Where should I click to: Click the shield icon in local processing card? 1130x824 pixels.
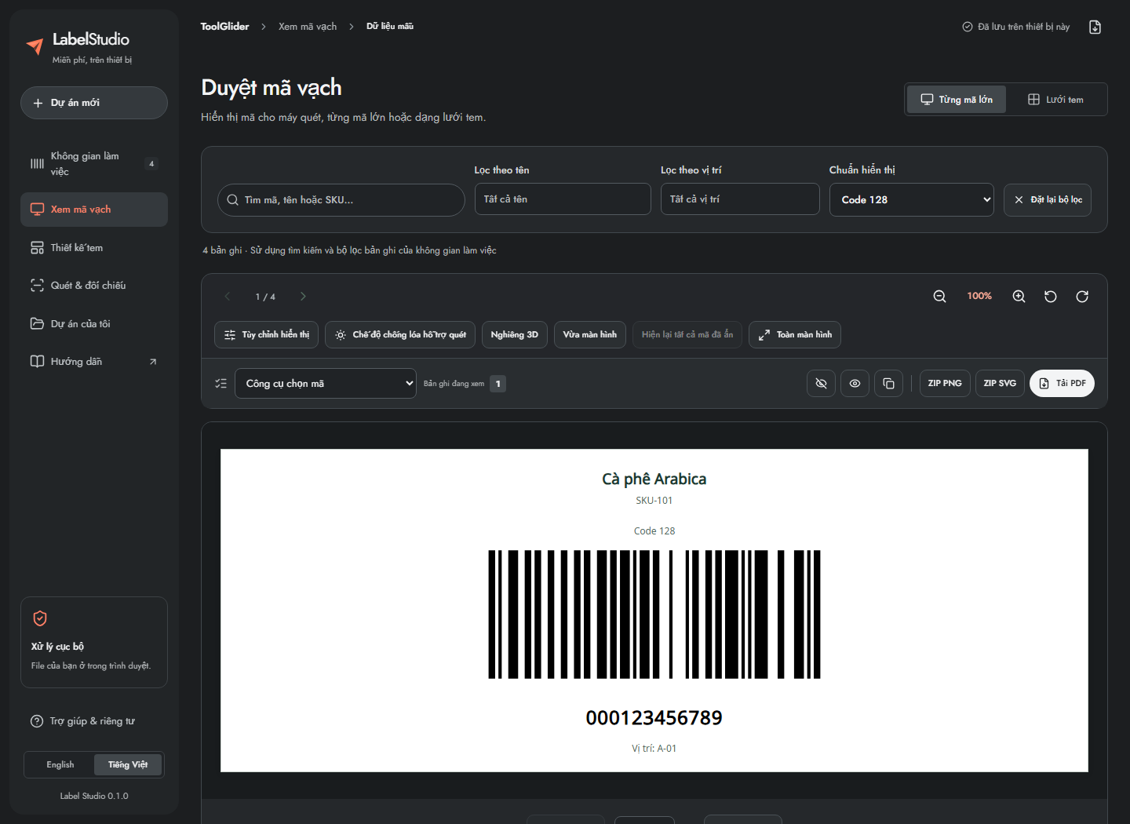[40, 618]
